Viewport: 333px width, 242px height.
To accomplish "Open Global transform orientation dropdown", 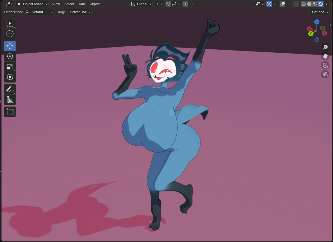I will click(141, 4).
